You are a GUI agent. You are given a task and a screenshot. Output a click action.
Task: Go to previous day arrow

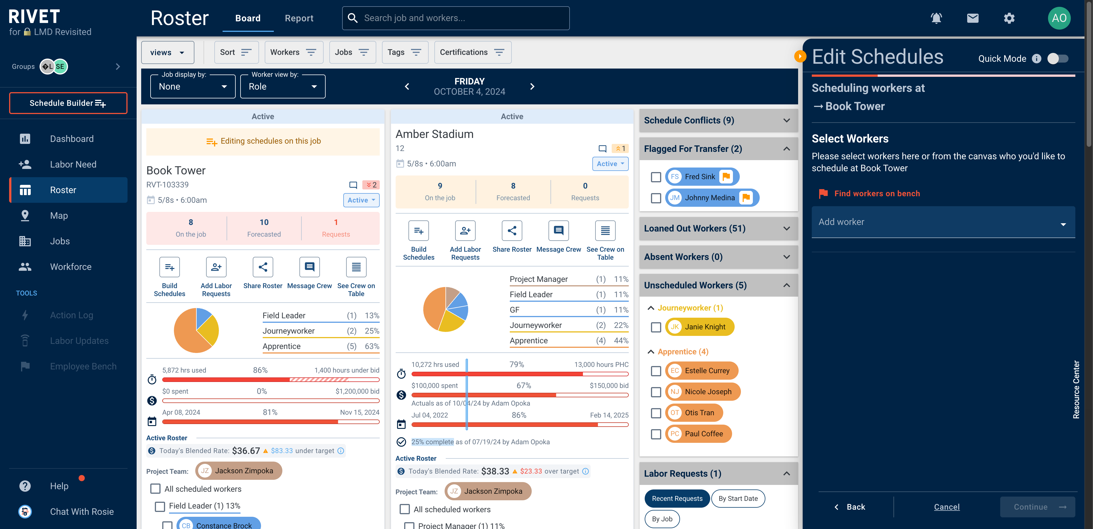point(407,86)
